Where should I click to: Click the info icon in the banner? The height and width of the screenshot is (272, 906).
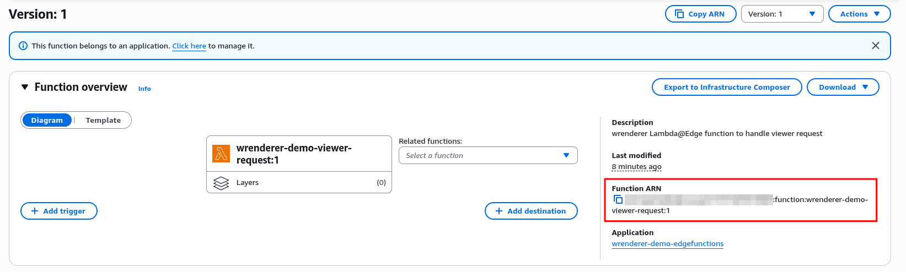pyautogui.click(x=23, y=46)
